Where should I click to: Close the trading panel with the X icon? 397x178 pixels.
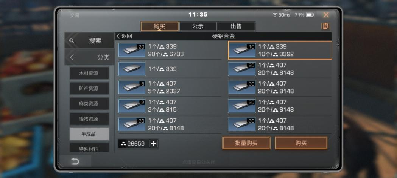tap(326, 15)
